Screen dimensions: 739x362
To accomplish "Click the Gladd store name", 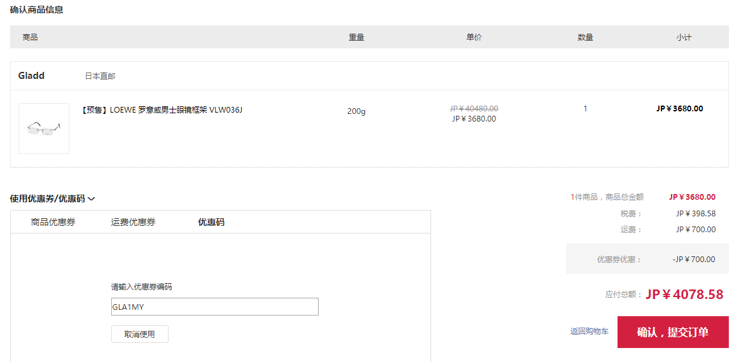I will (x=32, y=76).
